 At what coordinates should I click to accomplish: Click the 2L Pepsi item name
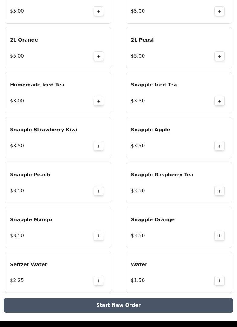coord(142,40)
